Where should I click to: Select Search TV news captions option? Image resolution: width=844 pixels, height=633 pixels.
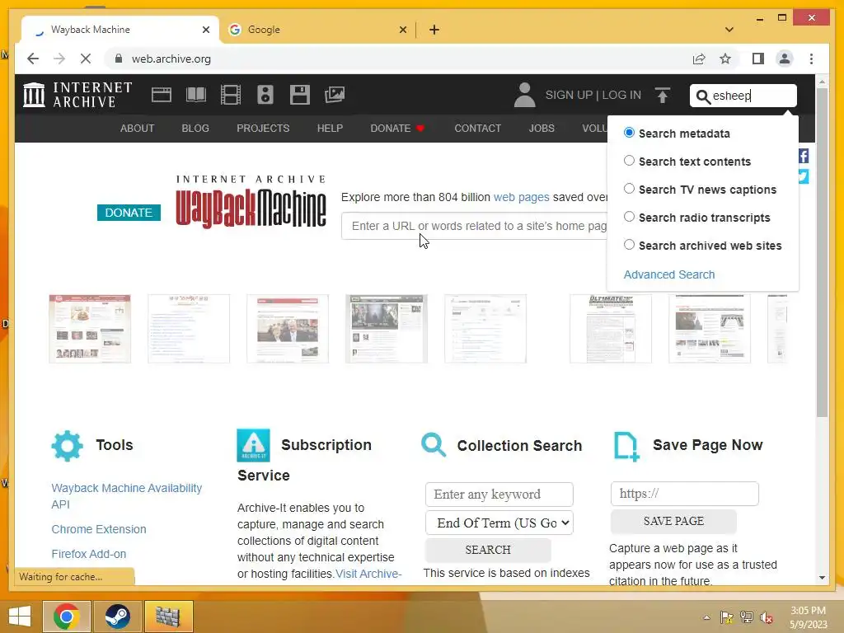pyautogui.click(x=629, y=189)
